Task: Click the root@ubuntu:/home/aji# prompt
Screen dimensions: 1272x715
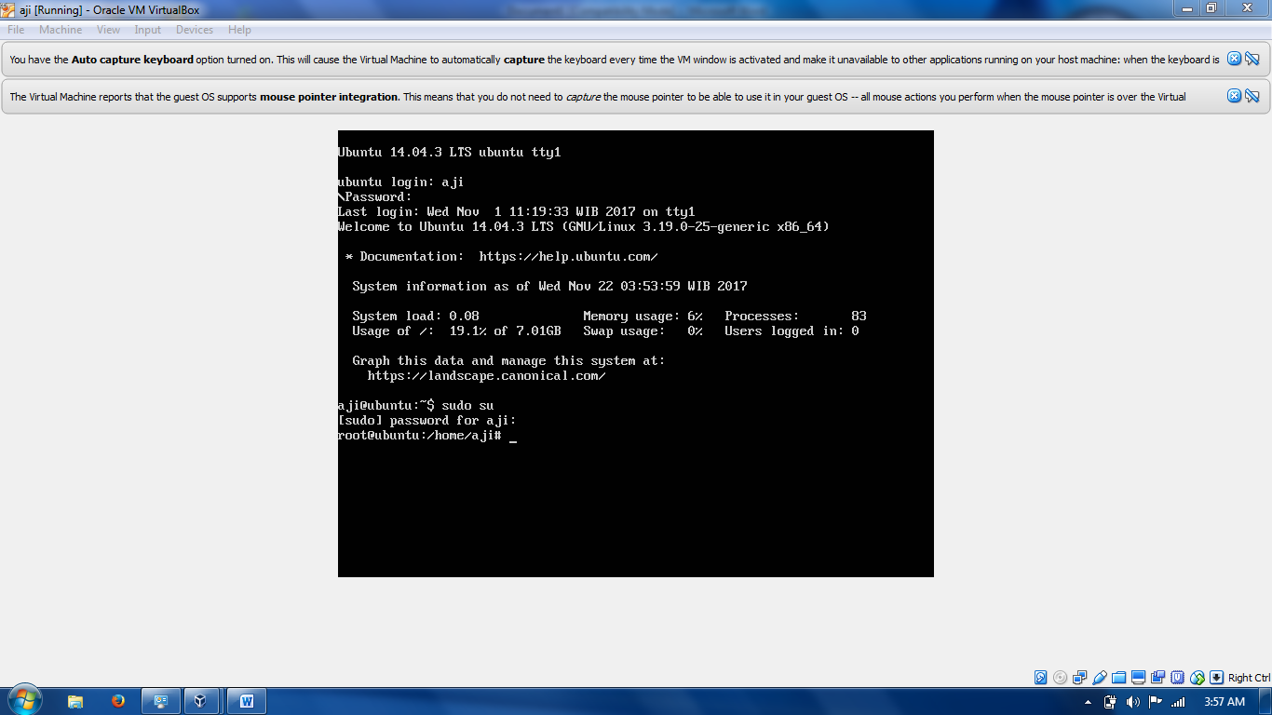Action: [420, 435]
